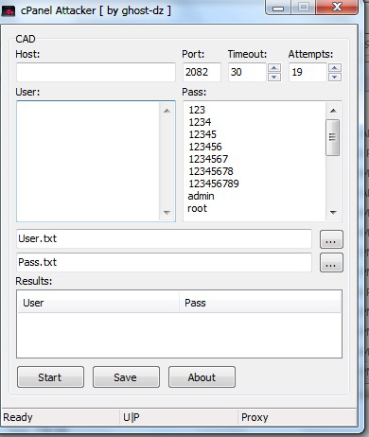369x437 pixels.
Task: Click the User list scroll down arrow
Action: 167,213
